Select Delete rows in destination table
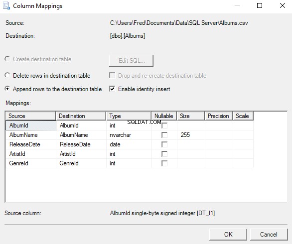This screenshot has height=244, width=292. click(7, 75)
